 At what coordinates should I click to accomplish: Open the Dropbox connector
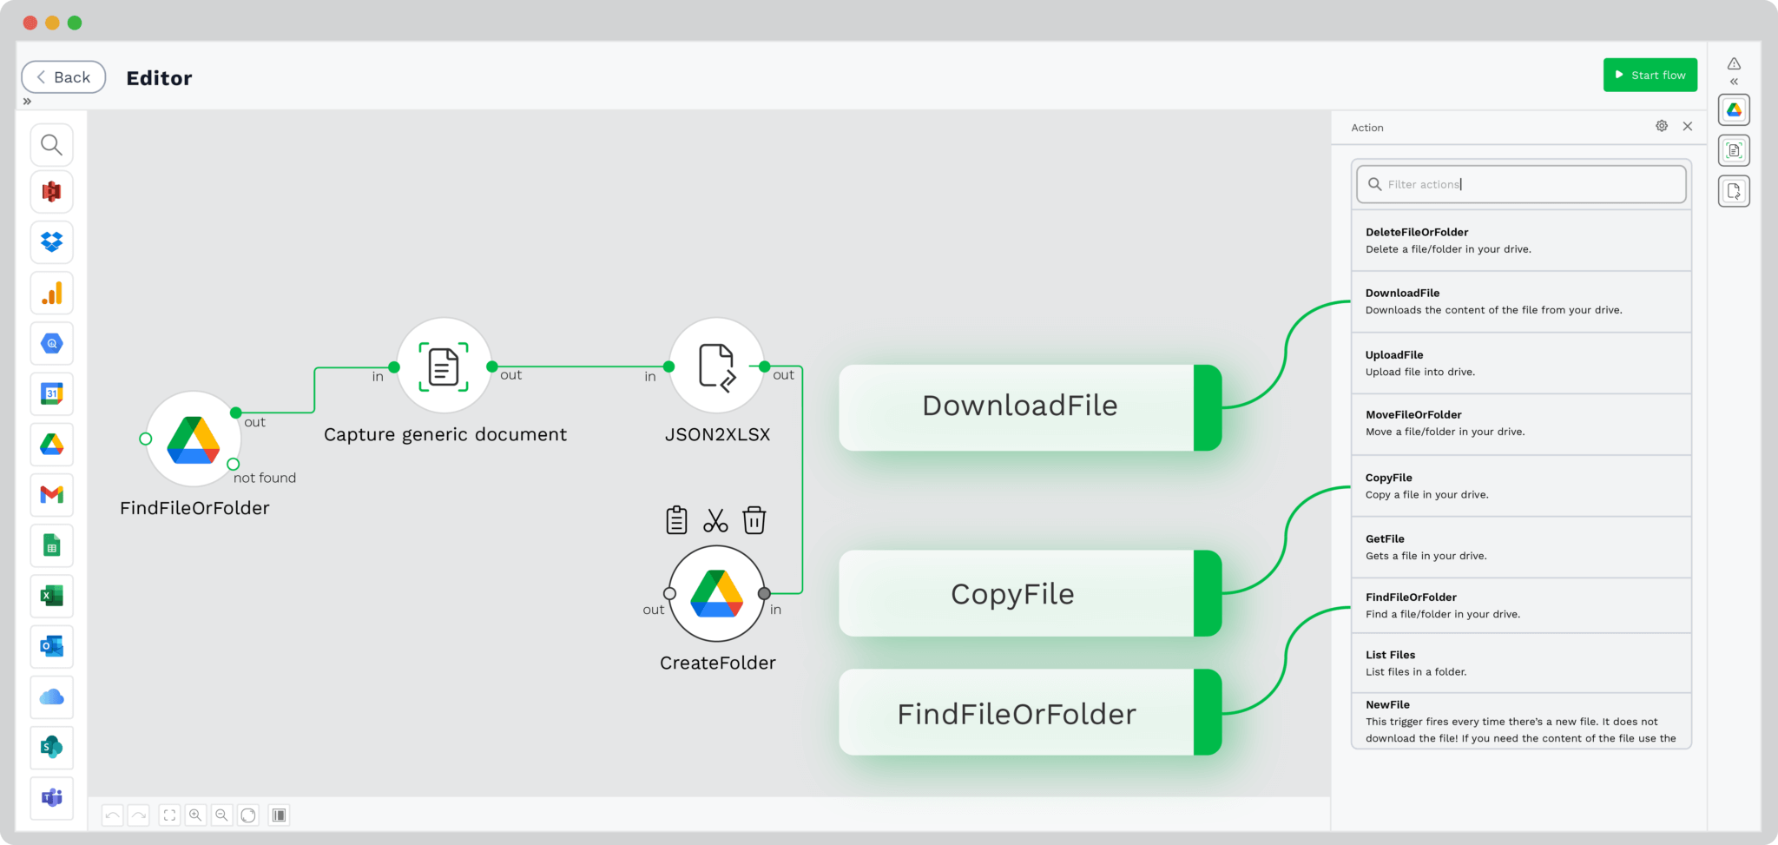click(x=51, y=242)
